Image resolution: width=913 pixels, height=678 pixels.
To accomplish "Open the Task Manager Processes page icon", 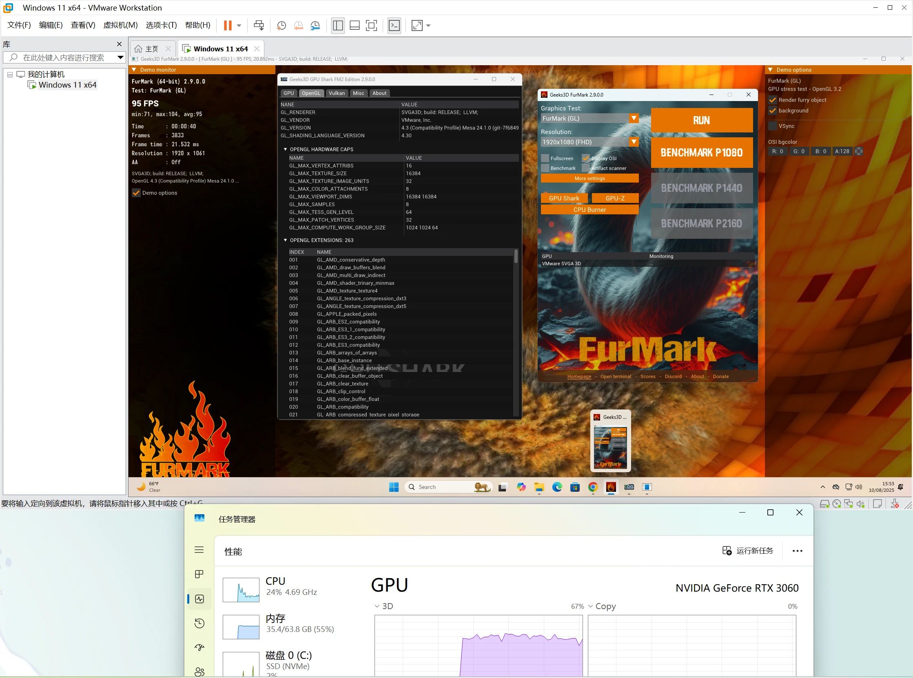I will point(199,574).
